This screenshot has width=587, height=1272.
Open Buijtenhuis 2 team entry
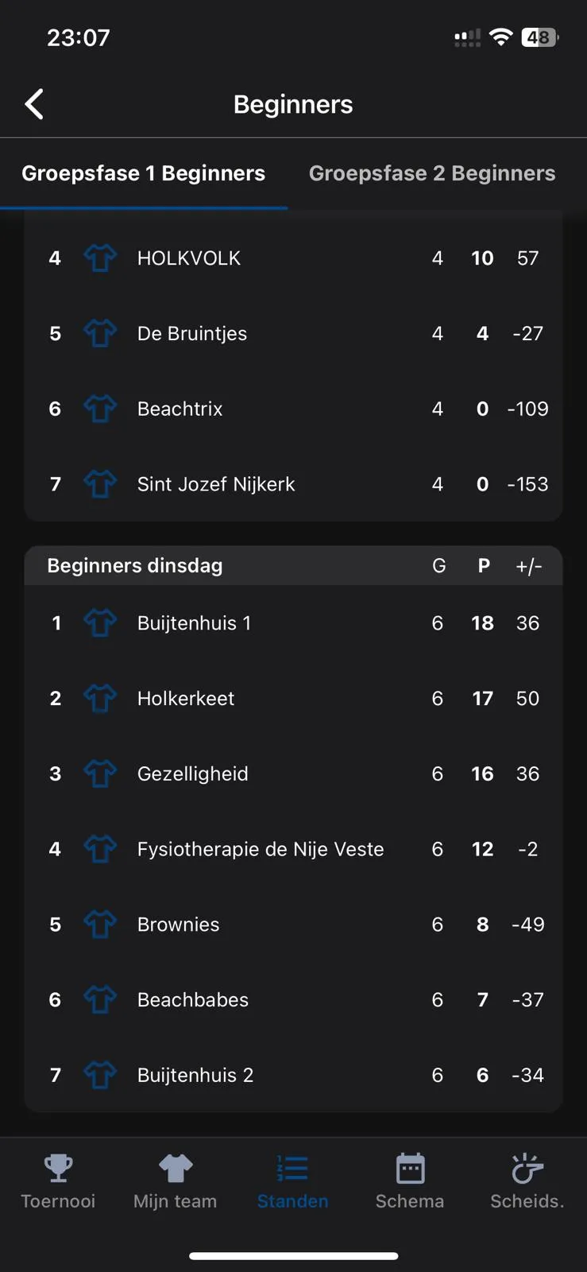(x=195, y=1076)
